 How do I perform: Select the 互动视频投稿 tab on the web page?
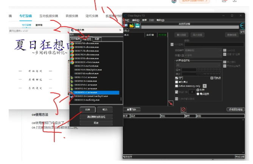(x=49, y=16)
